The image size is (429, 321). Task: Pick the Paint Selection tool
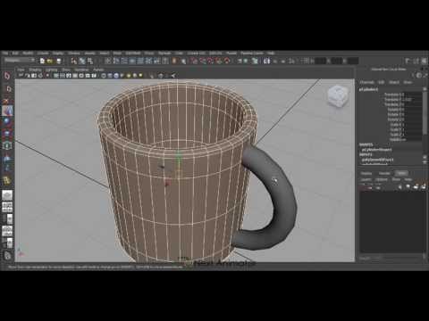coord(7,100)
